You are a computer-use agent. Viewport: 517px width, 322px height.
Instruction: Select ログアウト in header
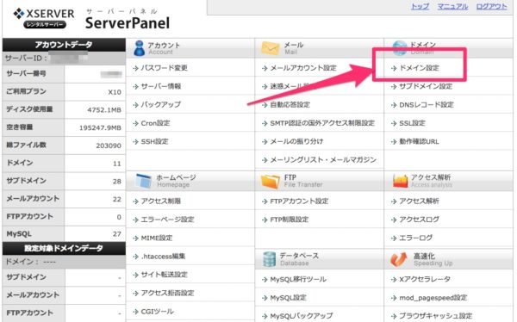click(x=491, y=6)
